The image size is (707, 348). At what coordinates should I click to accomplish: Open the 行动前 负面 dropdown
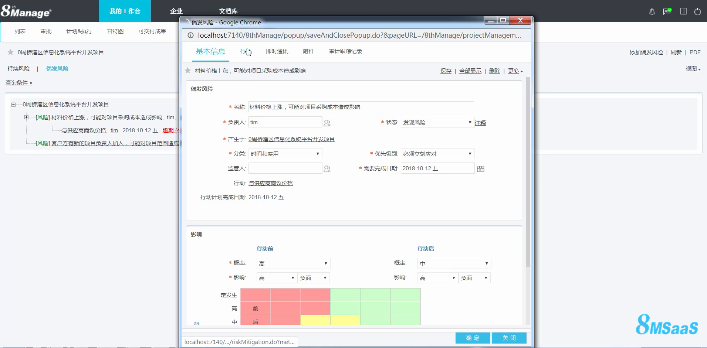(x=314, y=278)
